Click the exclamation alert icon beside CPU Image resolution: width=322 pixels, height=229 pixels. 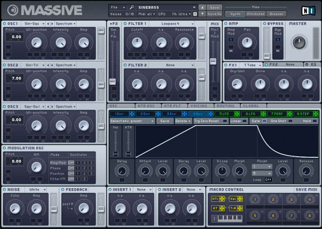(195, 14)
